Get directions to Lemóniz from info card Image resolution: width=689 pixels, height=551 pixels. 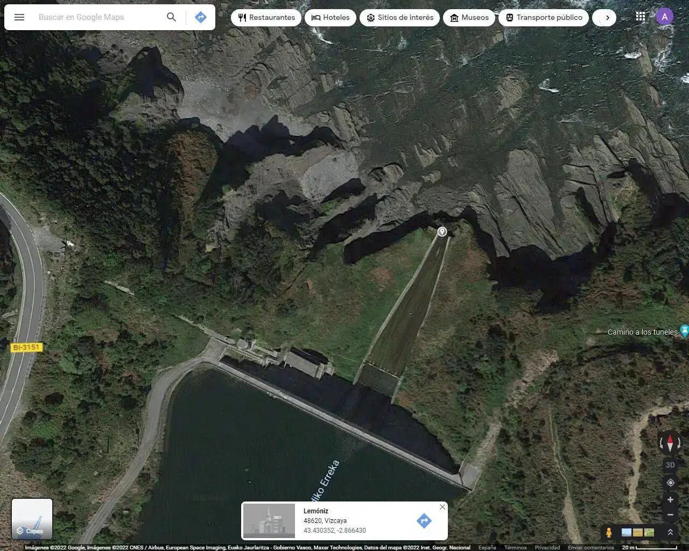point(424,520)
